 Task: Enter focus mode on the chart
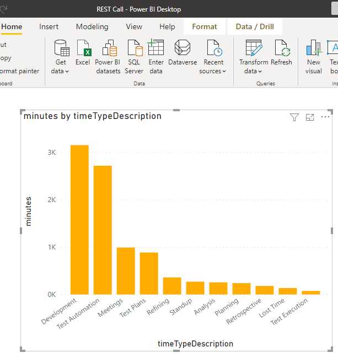coord(310,117)
